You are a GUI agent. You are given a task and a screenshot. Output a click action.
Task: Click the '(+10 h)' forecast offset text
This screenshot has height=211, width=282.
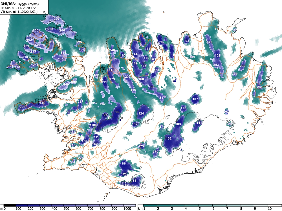[41, 12]
